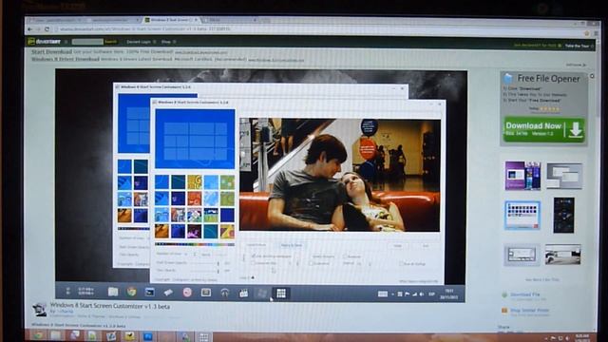The width and height of the screenshot is (608, 342).
Task: Open the large deviation preview image
Action: pos(260,186)
